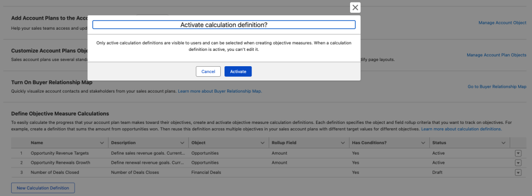The width and height of the screenshot is (532, 196).
Task: Go to Buyer Relationship Map link
Action: click(x=497, y=86)
